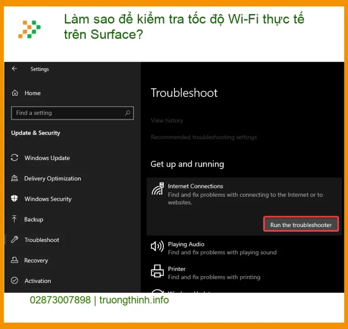This screenshot has width=348, height=329.
Task: Open the Windows Security section
Action: 48,199
